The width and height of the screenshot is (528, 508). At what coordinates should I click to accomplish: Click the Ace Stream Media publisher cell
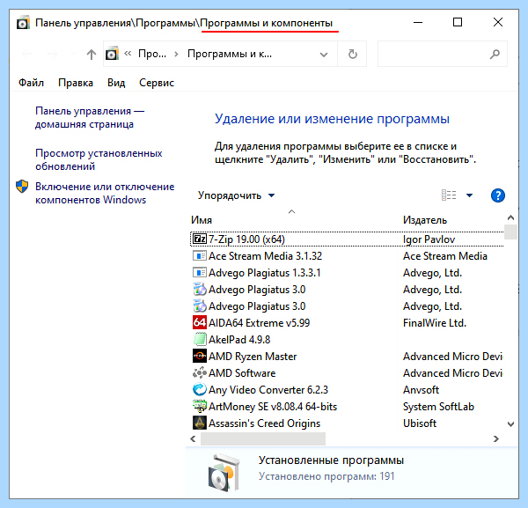[444, 256]
